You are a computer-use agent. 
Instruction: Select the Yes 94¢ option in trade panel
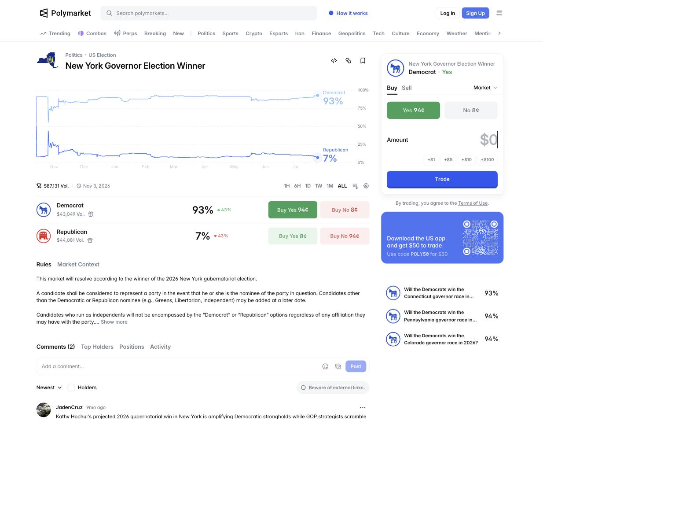click(x=413, y=111)
